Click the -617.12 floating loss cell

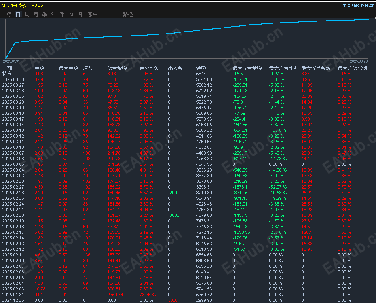point(240,159)
